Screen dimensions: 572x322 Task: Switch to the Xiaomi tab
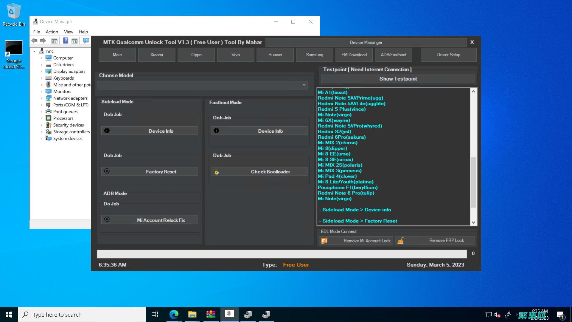156,55
